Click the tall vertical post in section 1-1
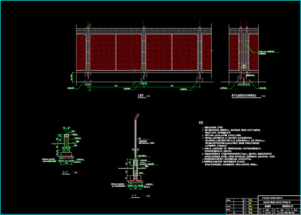This screenshot has height=215, width=301. coord(134,141)
